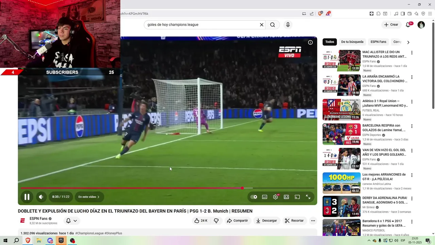Viewport: 435px width, 245px height.
Task: Expand hidden system tray icons
Action: pos(369,241)
